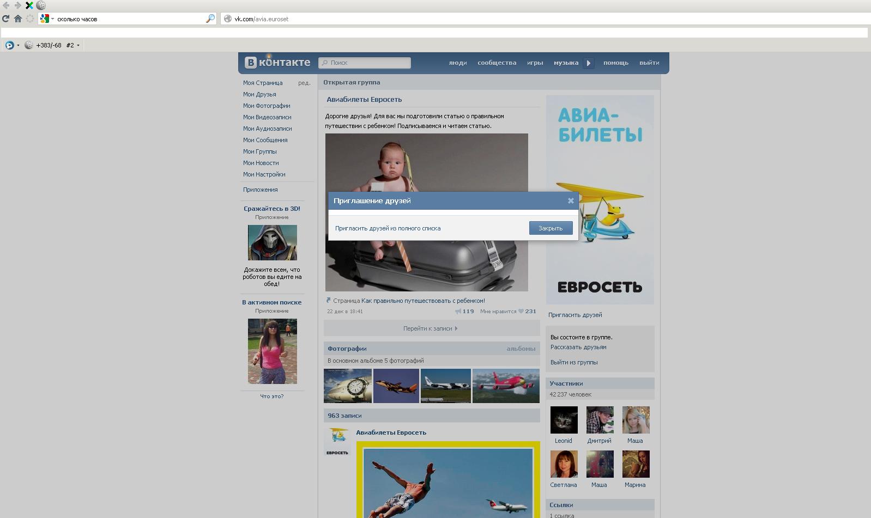Click ред. next to Моя Страница
Screen dimensions: 871x518
304,83
